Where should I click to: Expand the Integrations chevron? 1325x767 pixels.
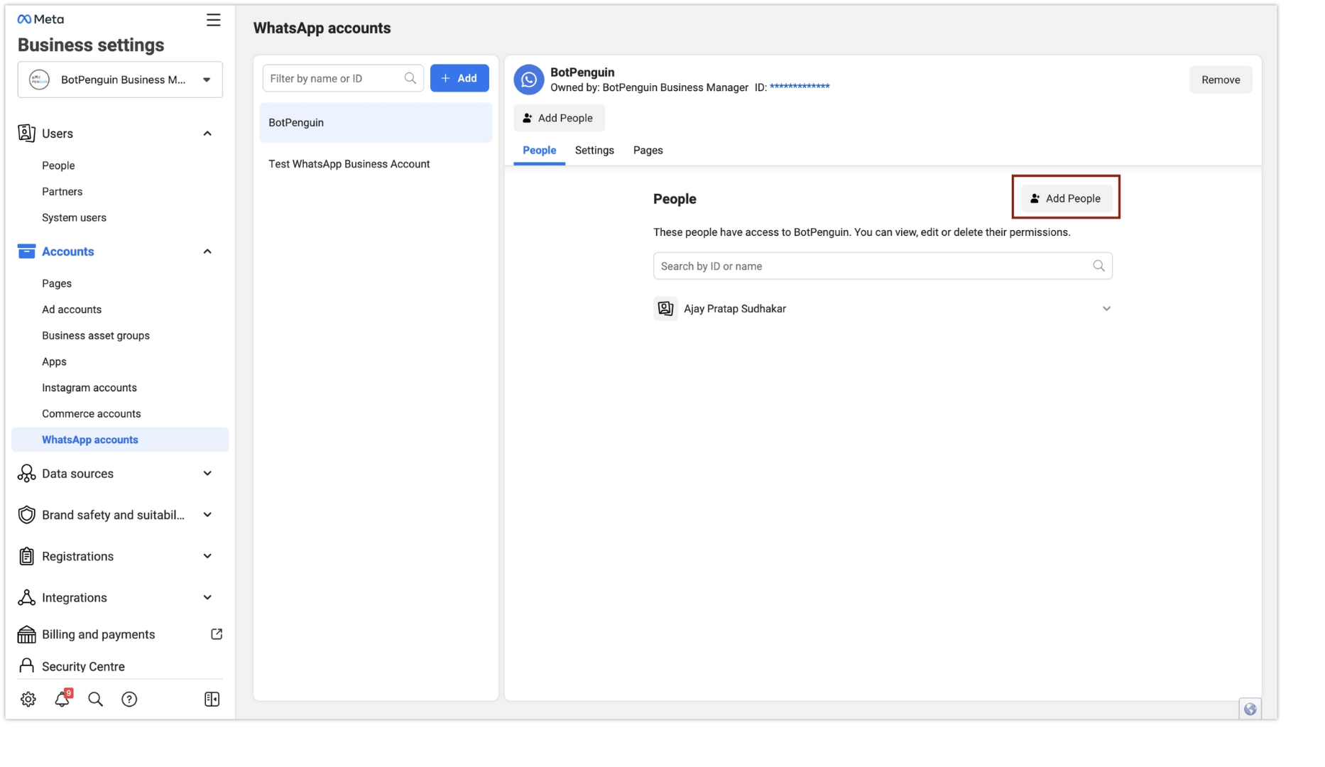(x=207, y=597)
